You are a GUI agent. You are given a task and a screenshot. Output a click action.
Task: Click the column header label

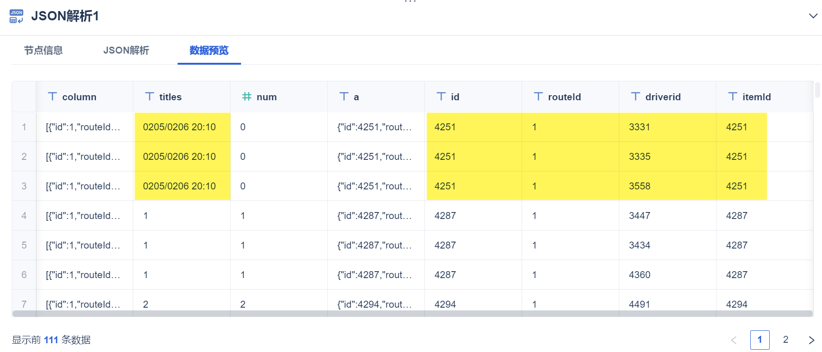coord(79,97)
